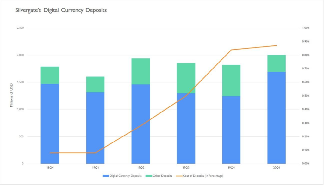Select the green bar segment for 20Q1
Image resolution: width=324 pixels, height=187 pixels.
(277, 63)
